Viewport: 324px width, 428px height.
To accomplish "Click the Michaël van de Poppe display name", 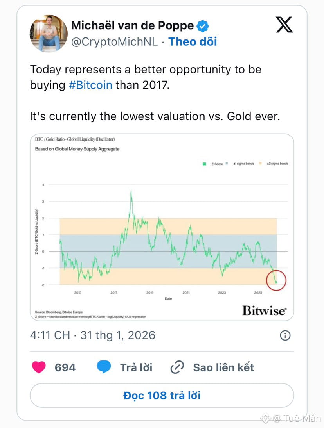I will coord(132,26).
